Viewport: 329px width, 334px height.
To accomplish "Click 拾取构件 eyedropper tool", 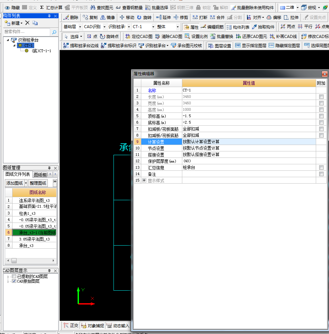I will [263, 27].
